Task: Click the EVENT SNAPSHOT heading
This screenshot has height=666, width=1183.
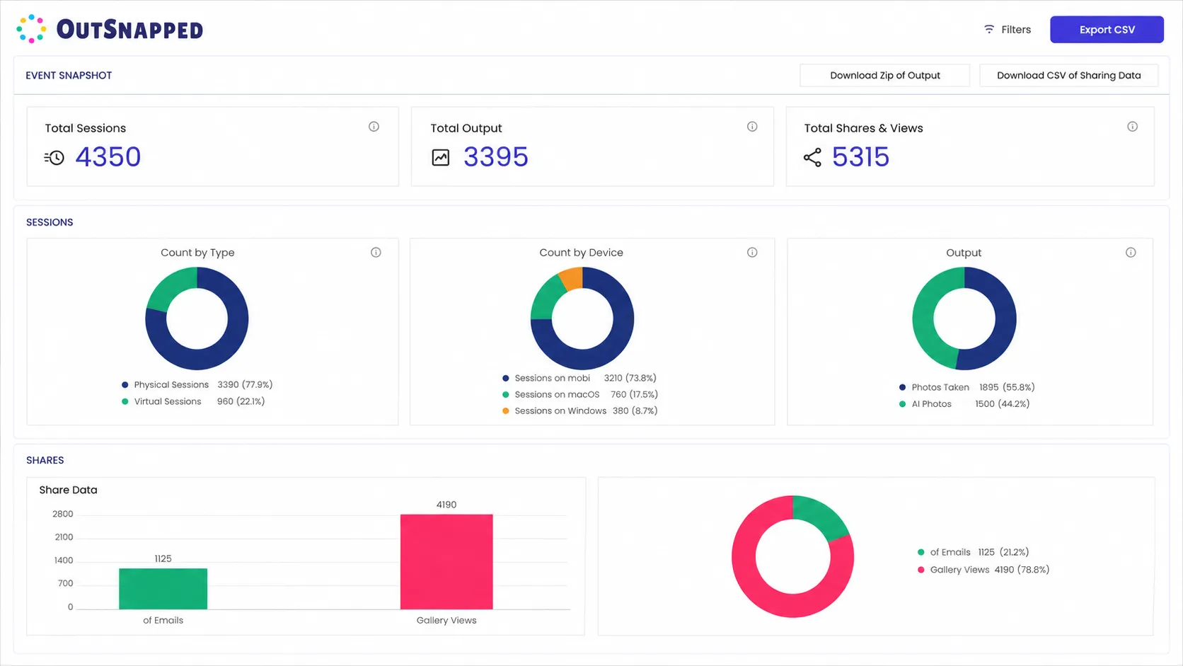Action: pyautogui.click(x=69, y=75)
